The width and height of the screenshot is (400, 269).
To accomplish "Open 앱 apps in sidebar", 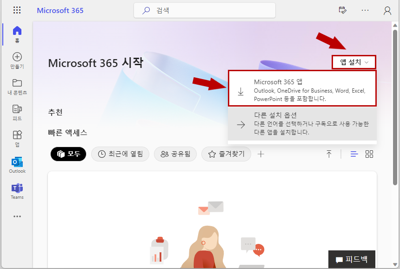I will tap(17, 139).
